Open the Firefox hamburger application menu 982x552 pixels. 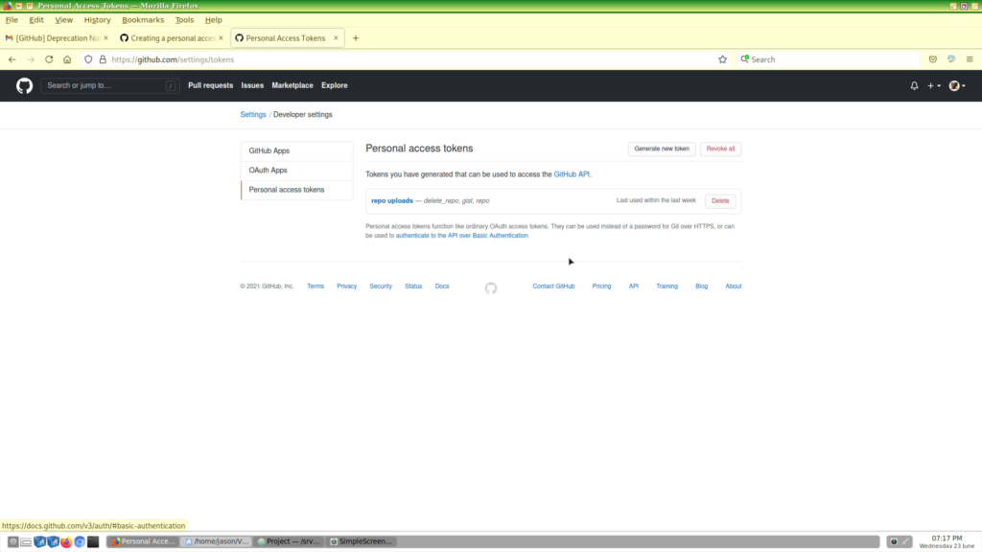coord(970,59)
